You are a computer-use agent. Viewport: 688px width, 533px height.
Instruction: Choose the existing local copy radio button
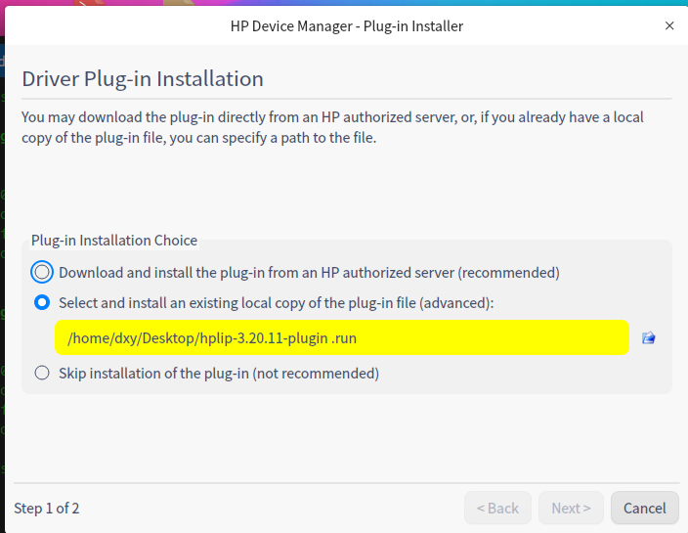tap(42, 303)
